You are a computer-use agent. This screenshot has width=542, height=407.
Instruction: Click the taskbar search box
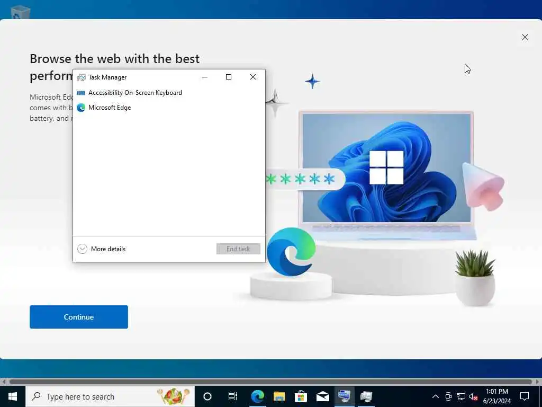point(110,396)
